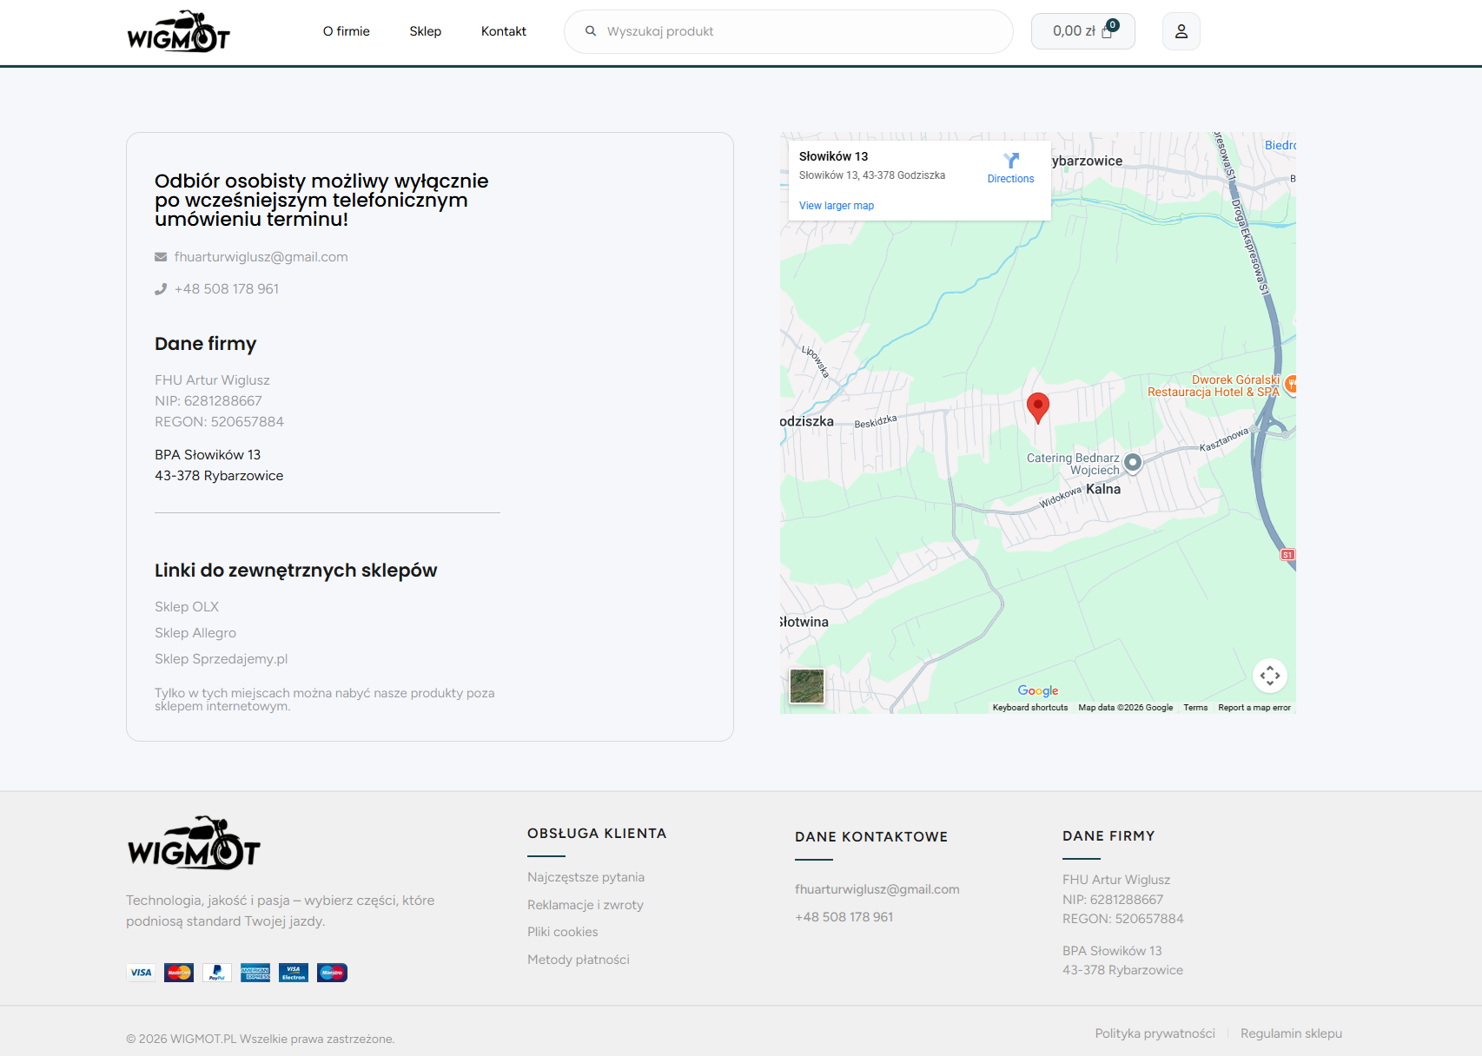Open the user account icon
This screenshot has width=1482, height=1056.
[1181, 31]
